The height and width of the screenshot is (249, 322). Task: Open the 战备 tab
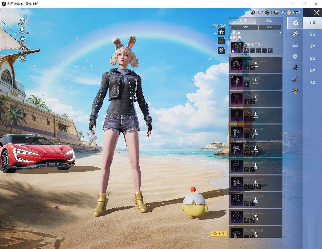pos(312,71)
